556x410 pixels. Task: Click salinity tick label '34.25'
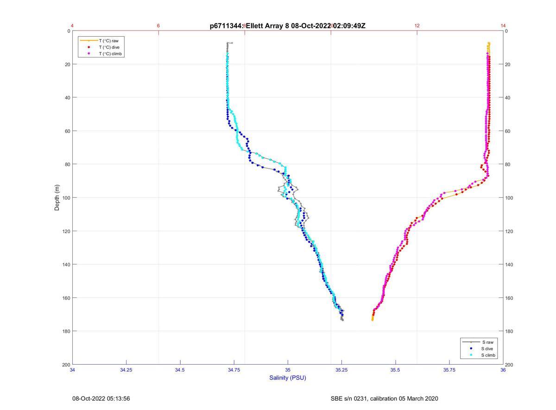(126, 370)
